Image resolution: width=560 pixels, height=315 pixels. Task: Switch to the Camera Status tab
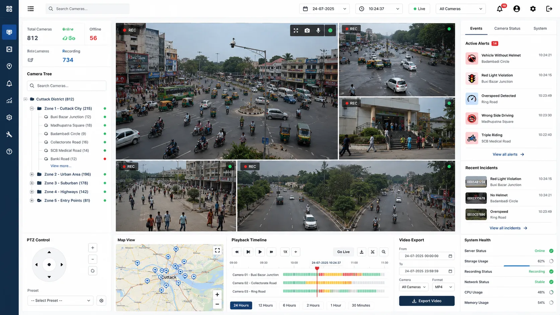pos(507,28)
